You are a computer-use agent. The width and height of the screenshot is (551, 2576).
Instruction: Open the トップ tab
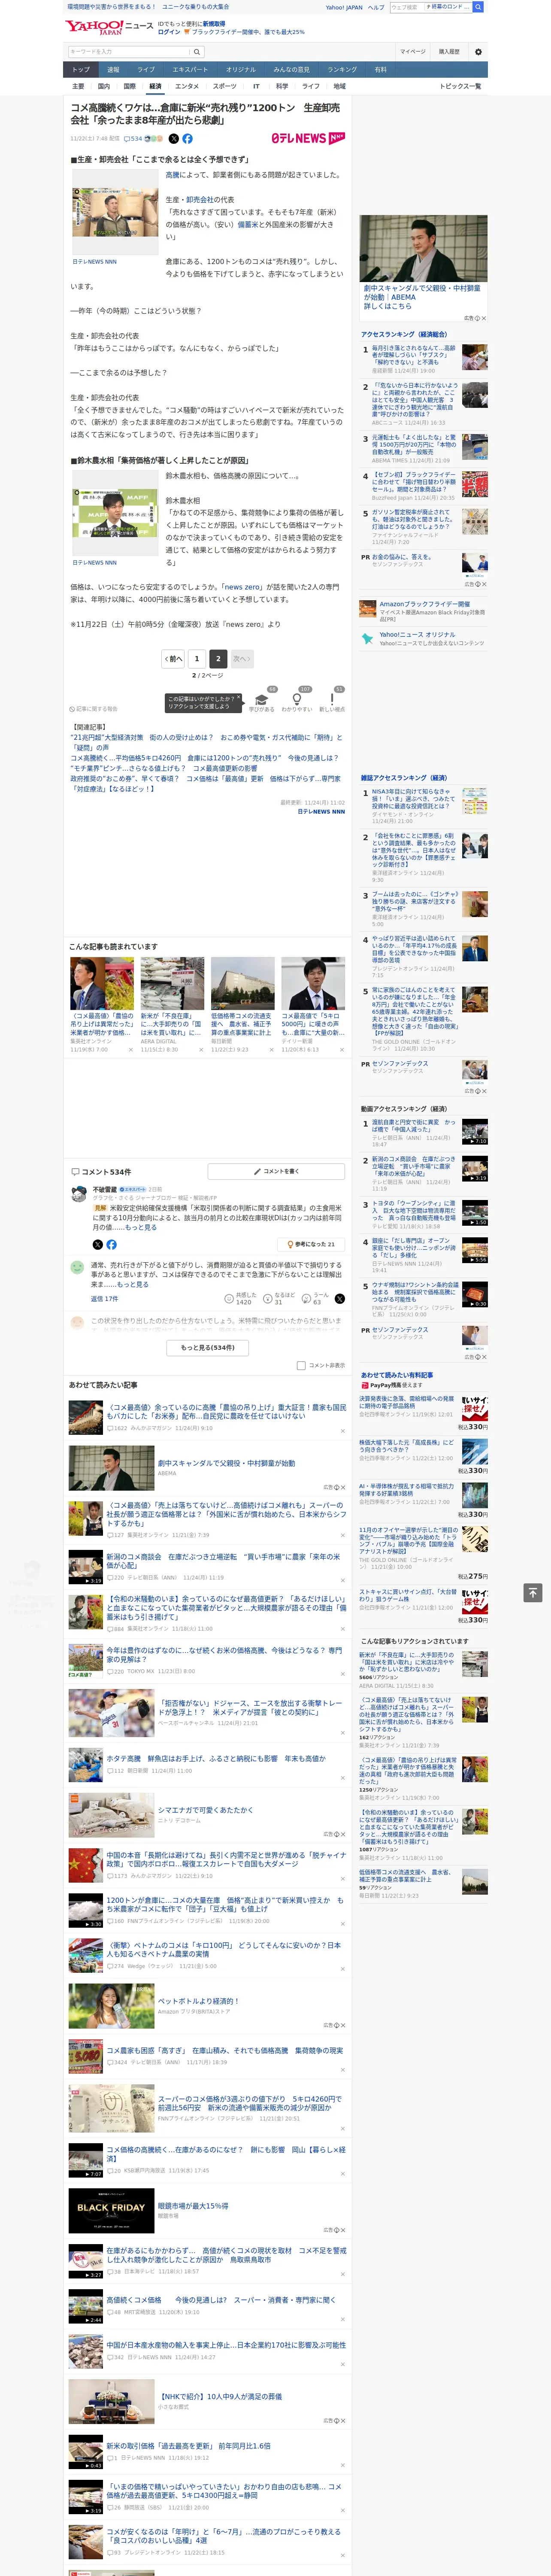click(x=81, y=70)
